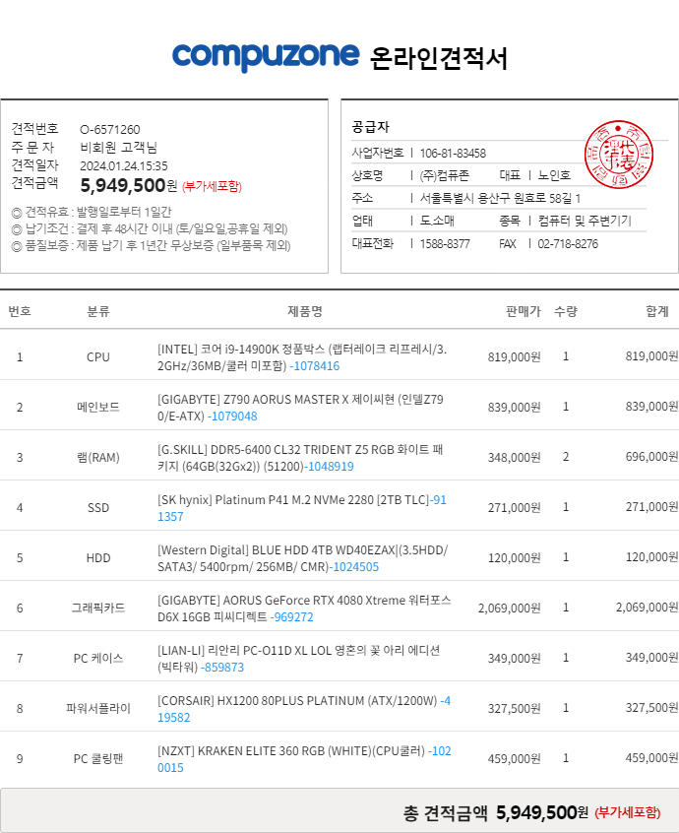Open the Z790 AORUS MASTER X link 1079048

[231, 416]
